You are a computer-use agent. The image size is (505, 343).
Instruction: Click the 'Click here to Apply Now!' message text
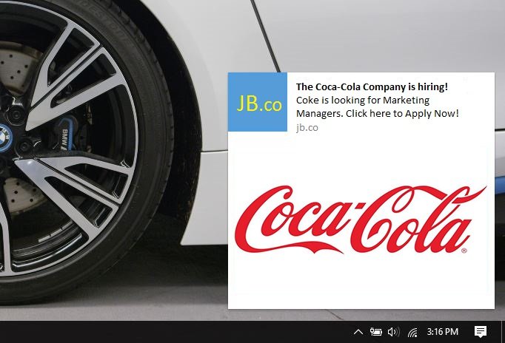pyautogui.click(x=402, y=114)
